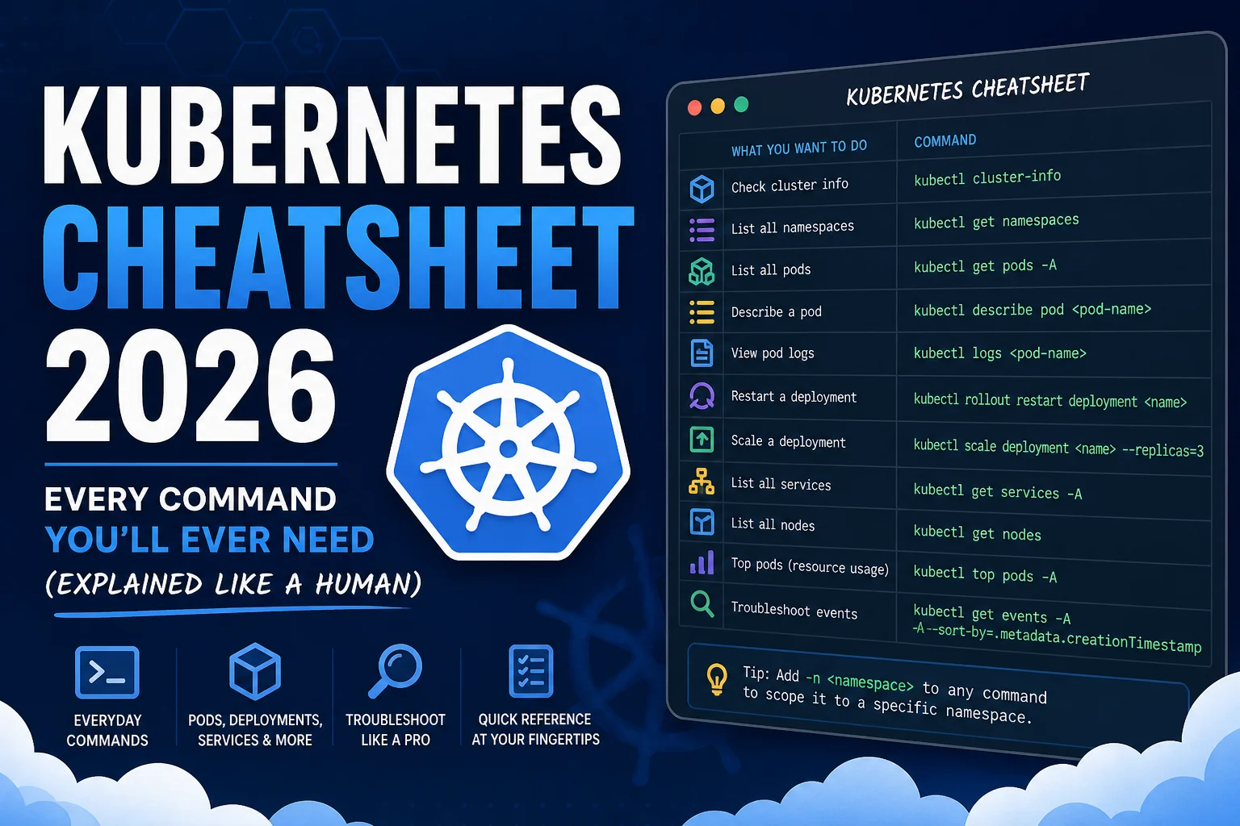Click the yellow dot in the cheatsheet window

[x=718, y=106]
